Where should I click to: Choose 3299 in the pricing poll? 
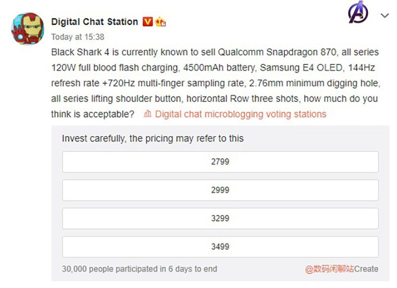point(220,218)
